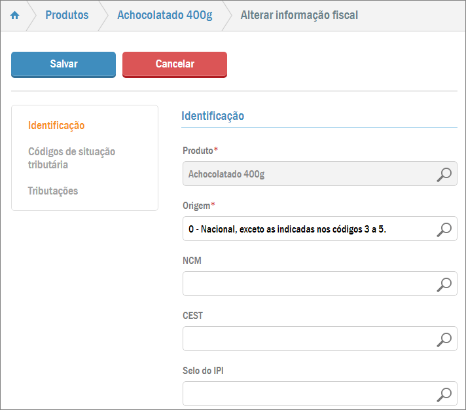Viewport: 466px width, 410px height.
Task: Click the Alterar informação fiscal breadcrumb
Action: (299, 15)
